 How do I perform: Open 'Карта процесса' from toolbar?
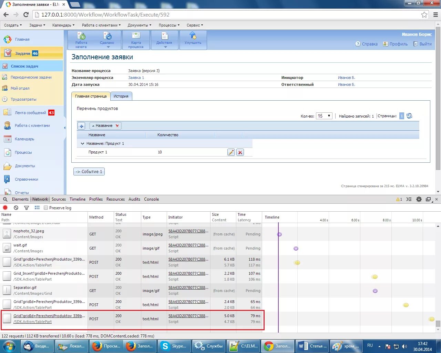(x=136, y=40)
